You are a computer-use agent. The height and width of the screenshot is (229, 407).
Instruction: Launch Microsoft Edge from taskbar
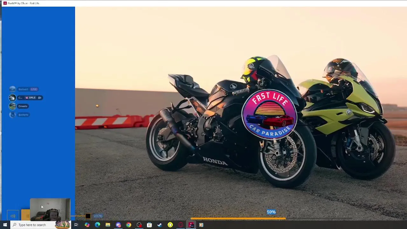(97, 225)
